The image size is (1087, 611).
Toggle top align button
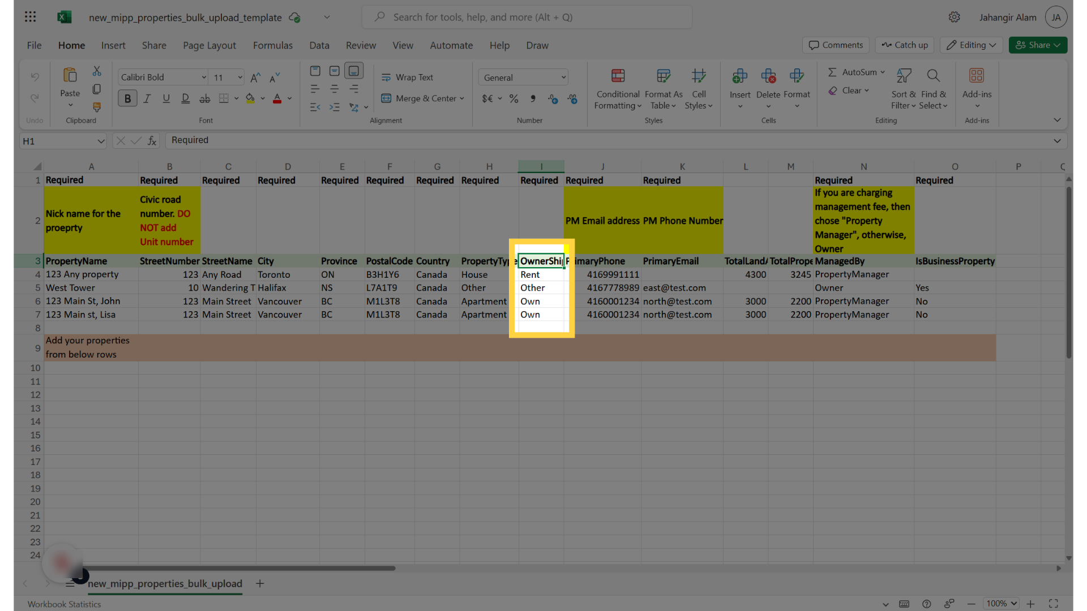pyautogui.click(x=315, y=71)
